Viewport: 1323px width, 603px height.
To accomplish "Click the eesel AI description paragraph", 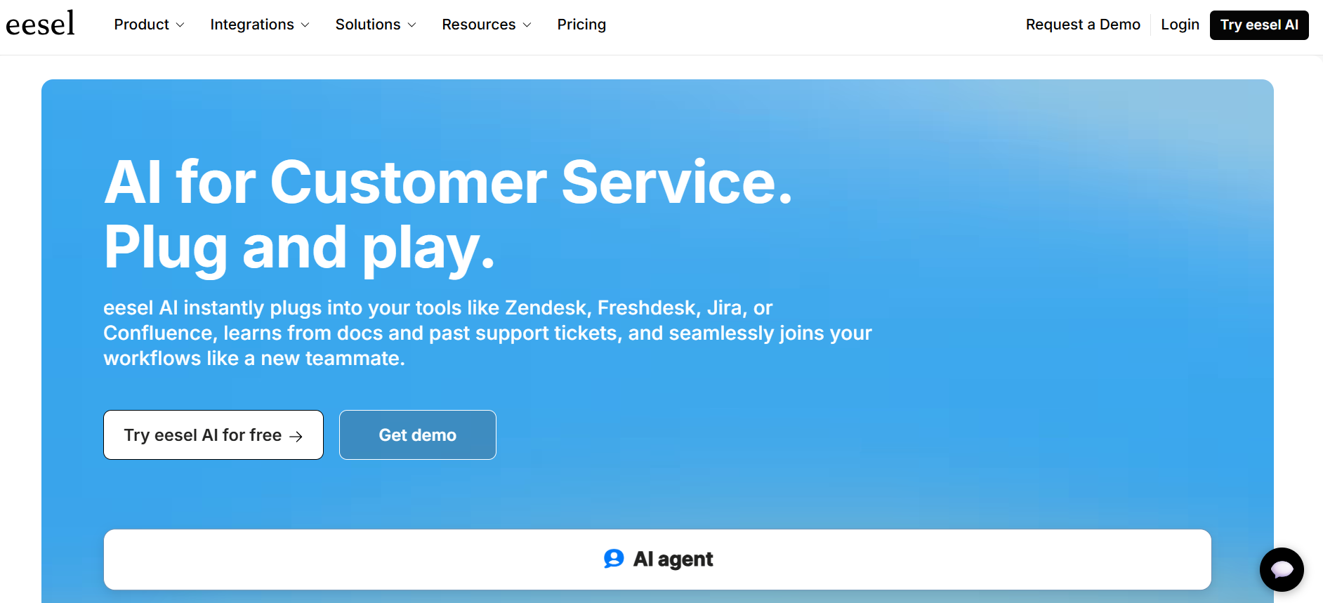I will tap(487, 333).
